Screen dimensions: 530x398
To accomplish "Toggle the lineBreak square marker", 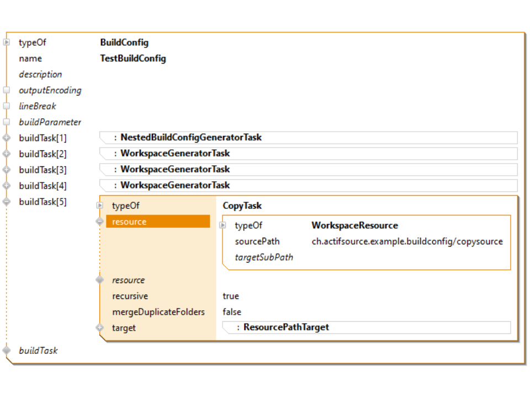I will click(x=7, y=106).
